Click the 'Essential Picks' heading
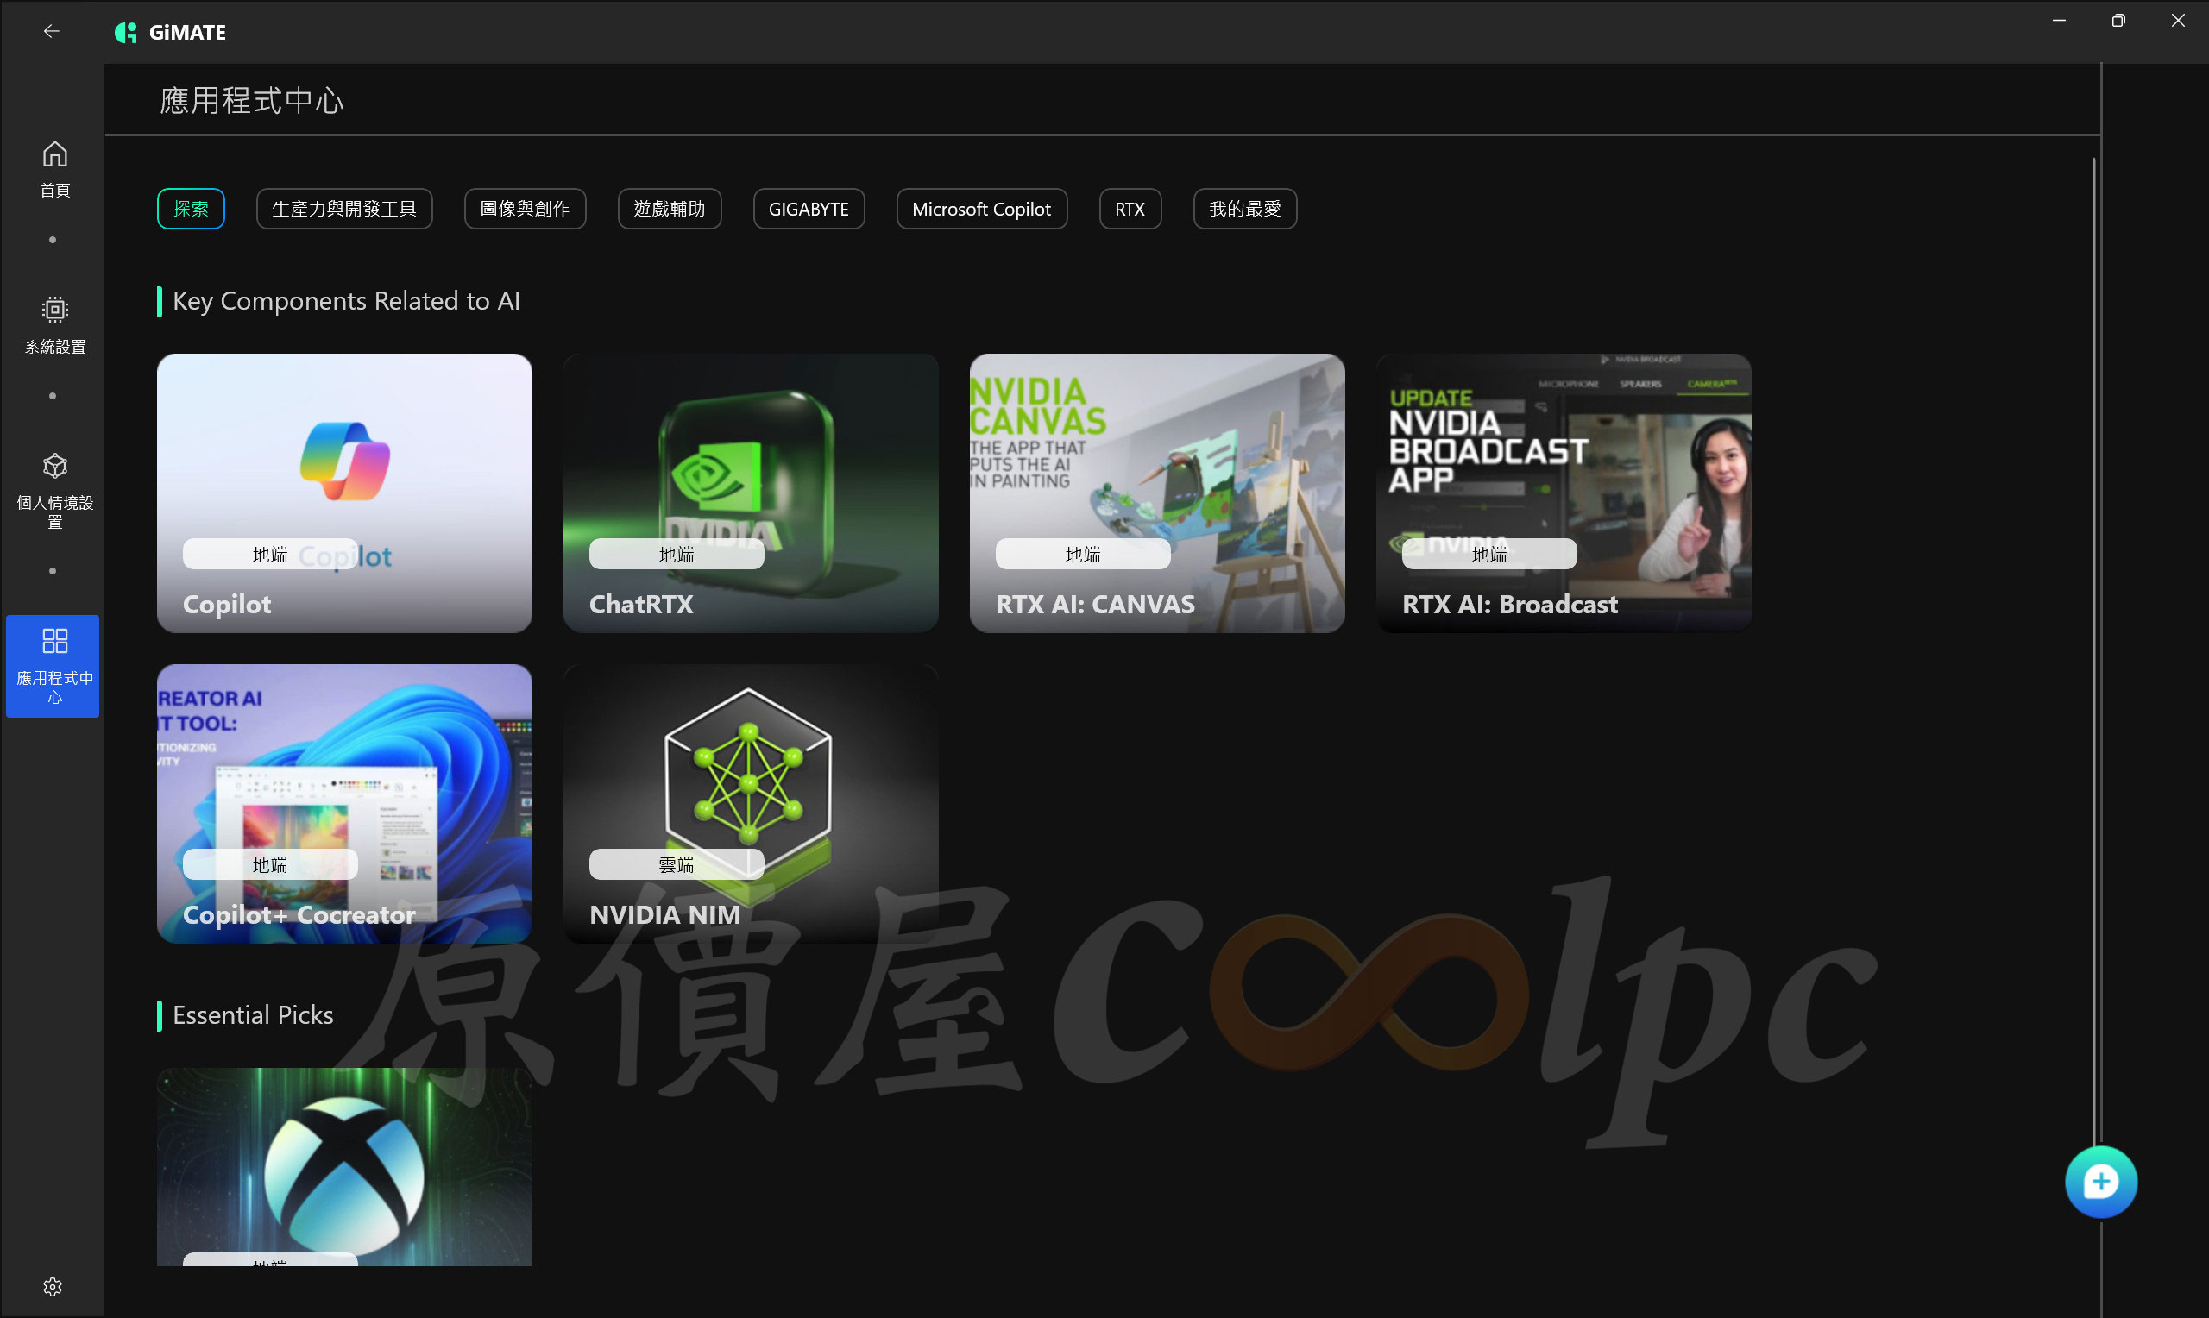 coord(253,1015)
